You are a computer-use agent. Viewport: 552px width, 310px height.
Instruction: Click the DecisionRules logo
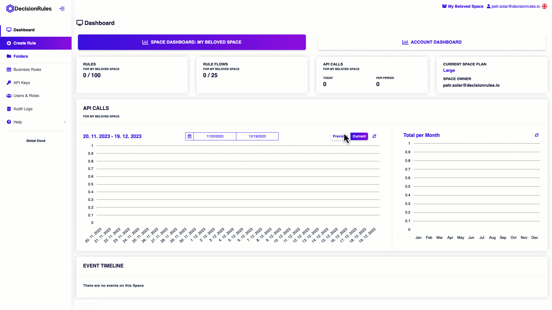[x=29, y=9]
